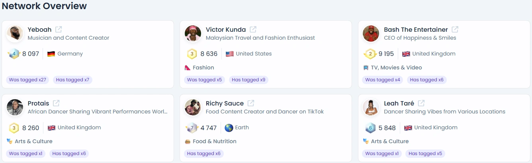Click the Fashion high-heel category icon
The image size is (532, 163).
[188, 68]
